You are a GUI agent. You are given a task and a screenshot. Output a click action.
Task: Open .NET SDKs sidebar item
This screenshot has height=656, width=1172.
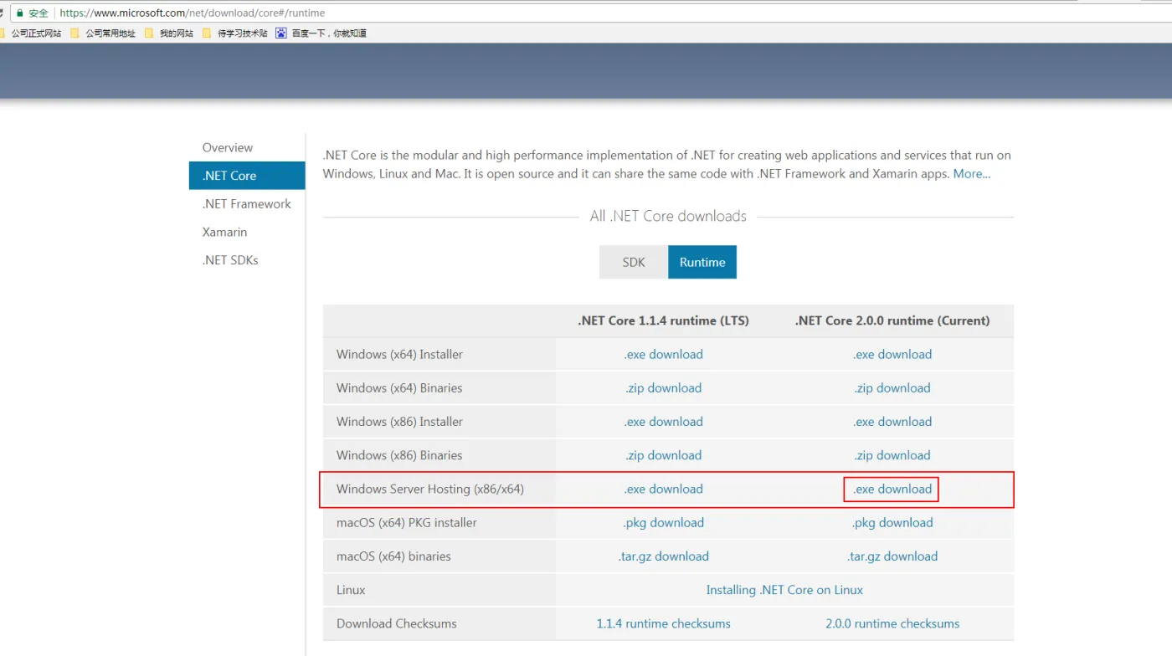(230, 260)
